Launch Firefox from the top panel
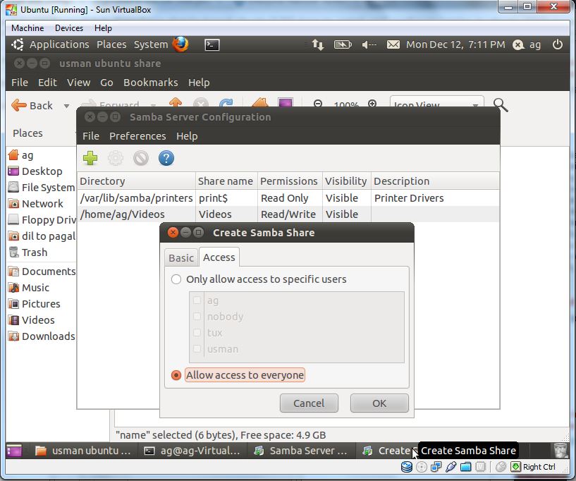 (x=180, y=44)
